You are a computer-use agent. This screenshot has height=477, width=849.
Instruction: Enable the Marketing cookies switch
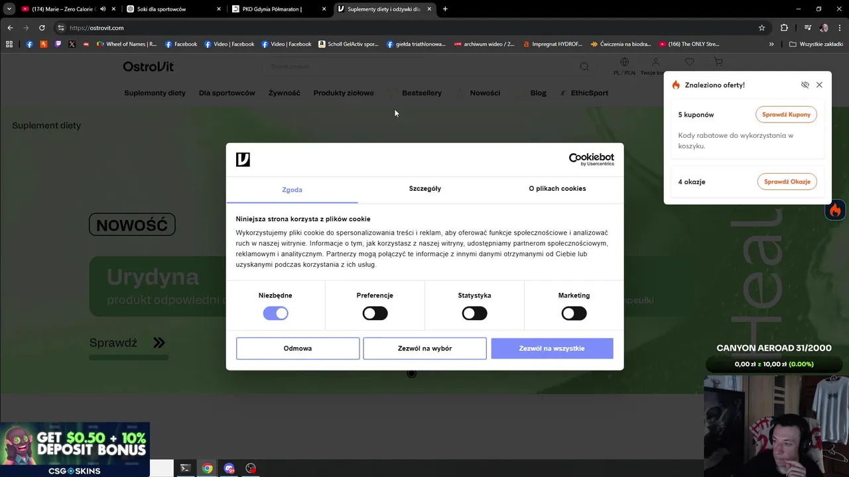(x=574, y=313)
